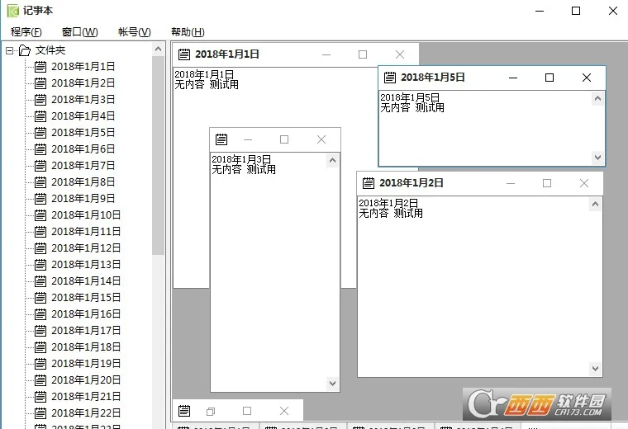Click the note icon beside 2018年1月1日 in tree
Screen dimensions: 628x429
40,66
